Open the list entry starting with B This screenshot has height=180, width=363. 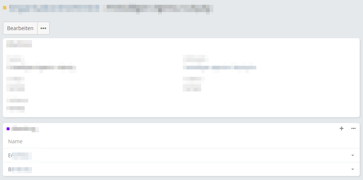20,169
